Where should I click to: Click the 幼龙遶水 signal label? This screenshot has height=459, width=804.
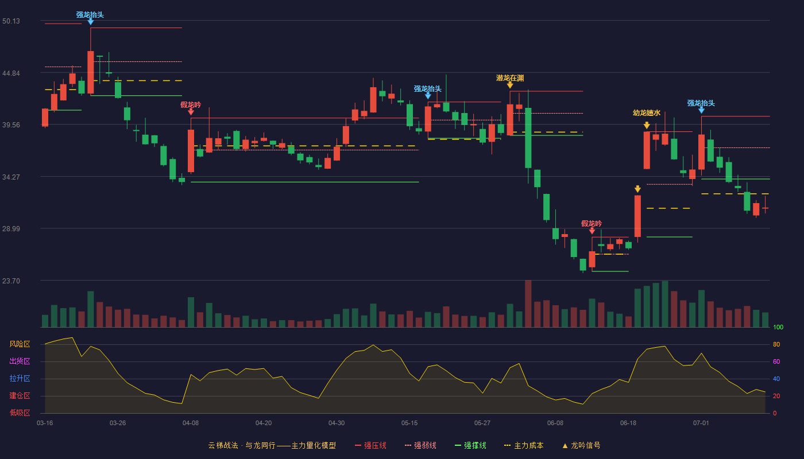tap(647, 113)
